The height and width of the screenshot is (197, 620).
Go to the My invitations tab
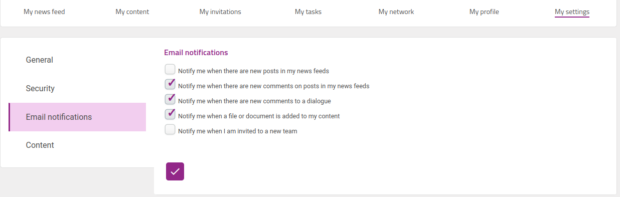click(220, 12)
